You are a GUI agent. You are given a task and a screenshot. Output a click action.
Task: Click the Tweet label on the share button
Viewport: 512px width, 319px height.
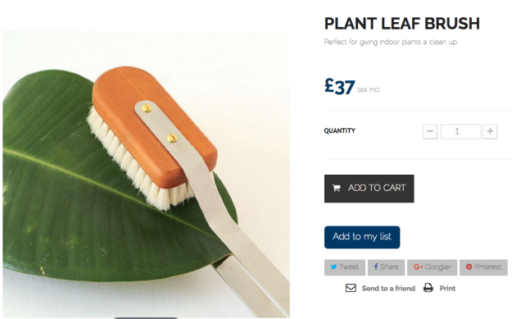(349, 267)
